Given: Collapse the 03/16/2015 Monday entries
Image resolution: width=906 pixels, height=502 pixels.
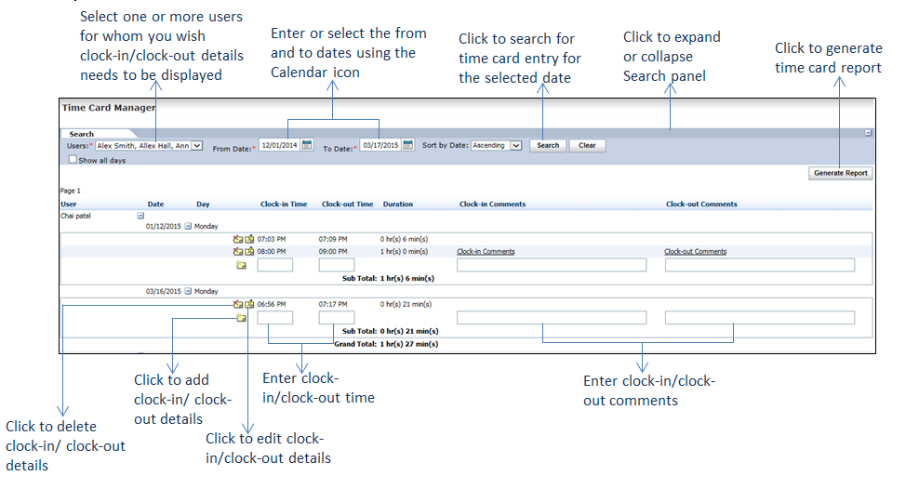Looking at the screenshot, I should tap(188, 292).
